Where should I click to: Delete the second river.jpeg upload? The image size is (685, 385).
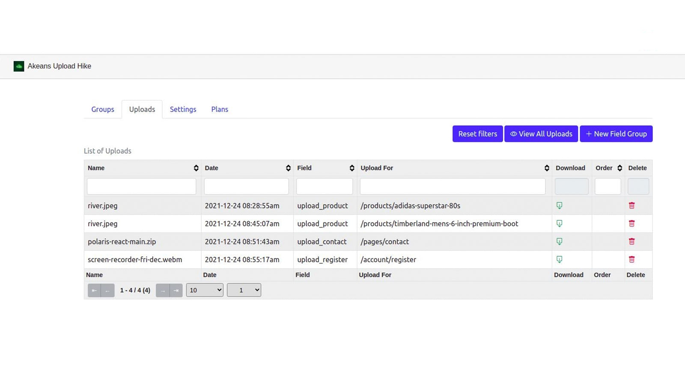pyautogui.click(x=632, y=224)
